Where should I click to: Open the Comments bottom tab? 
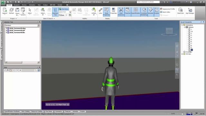[59, 111]
